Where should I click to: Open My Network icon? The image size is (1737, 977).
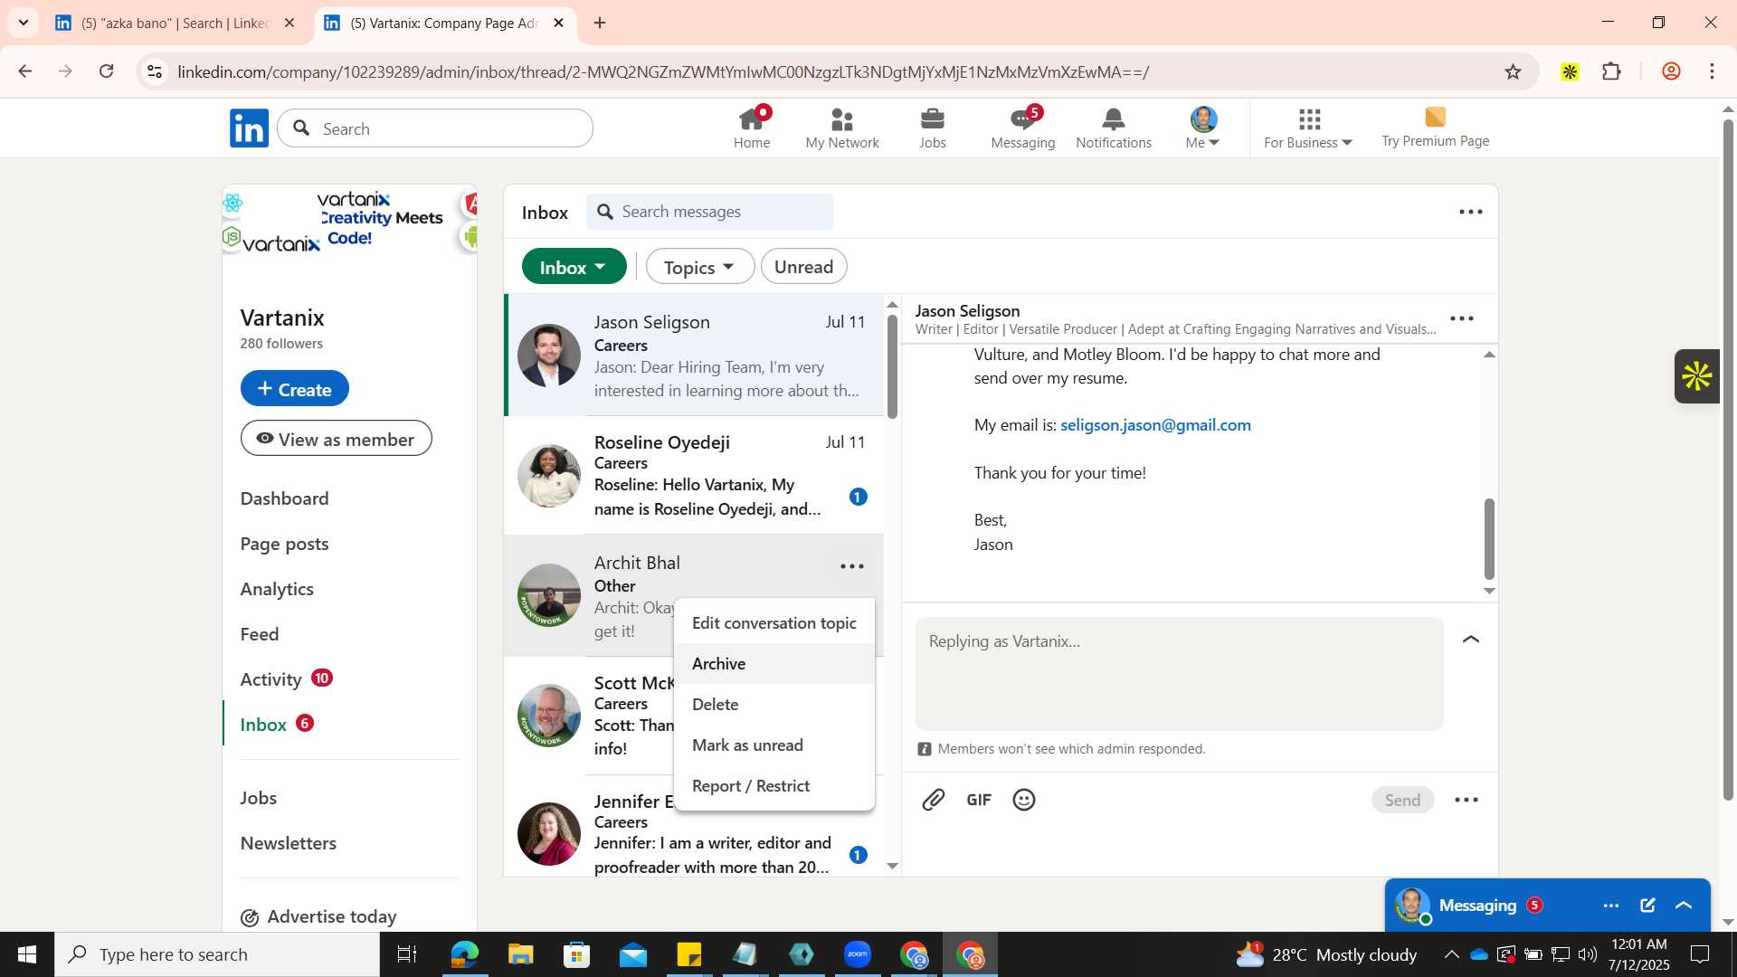pos(841,128)
